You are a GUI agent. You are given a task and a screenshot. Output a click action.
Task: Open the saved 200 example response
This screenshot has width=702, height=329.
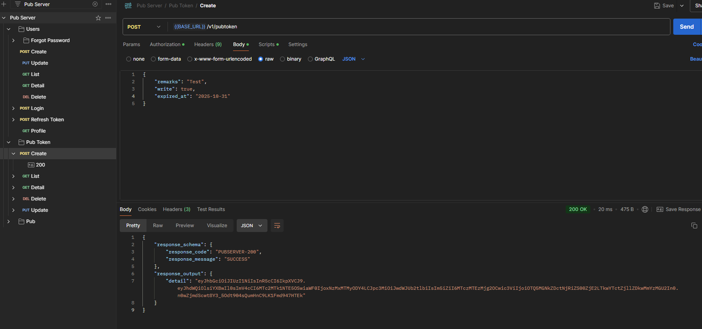point(40,165)
